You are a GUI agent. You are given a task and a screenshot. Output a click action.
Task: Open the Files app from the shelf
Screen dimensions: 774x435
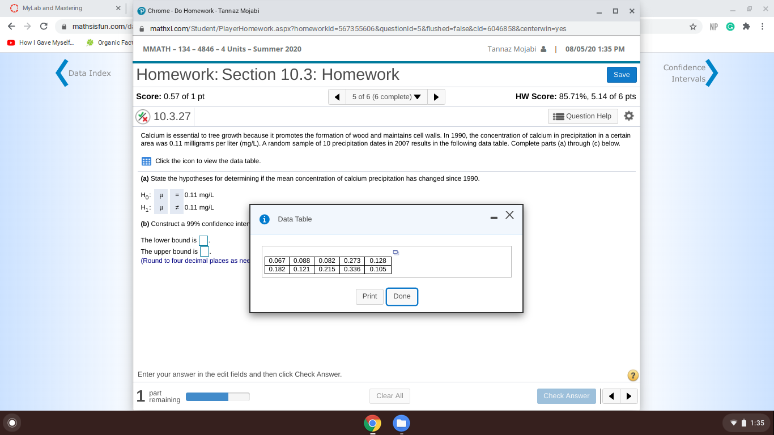[x=401, y=423]
